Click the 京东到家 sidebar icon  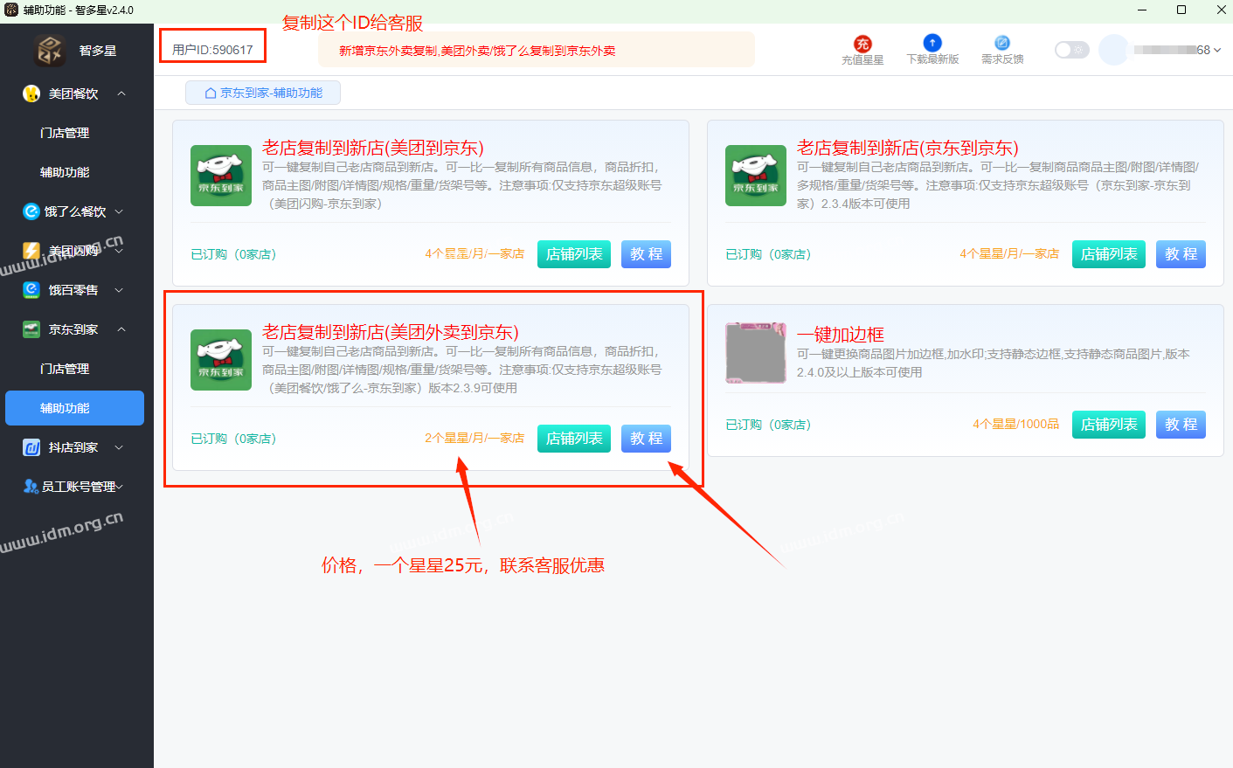click(x=31, y=329)
